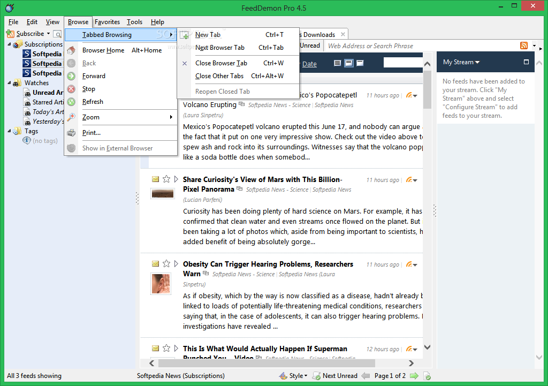Click the Next Unread page icon
Viewport: 548px width, 386px height.
317,376
